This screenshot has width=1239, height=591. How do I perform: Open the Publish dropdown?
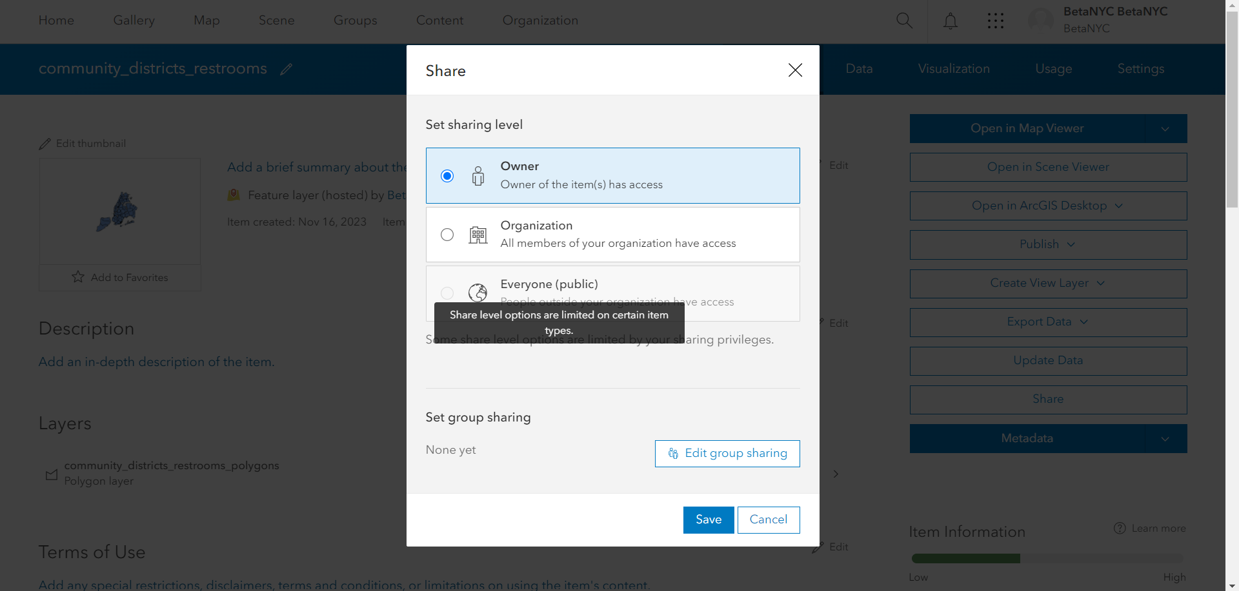(1071, 244)
